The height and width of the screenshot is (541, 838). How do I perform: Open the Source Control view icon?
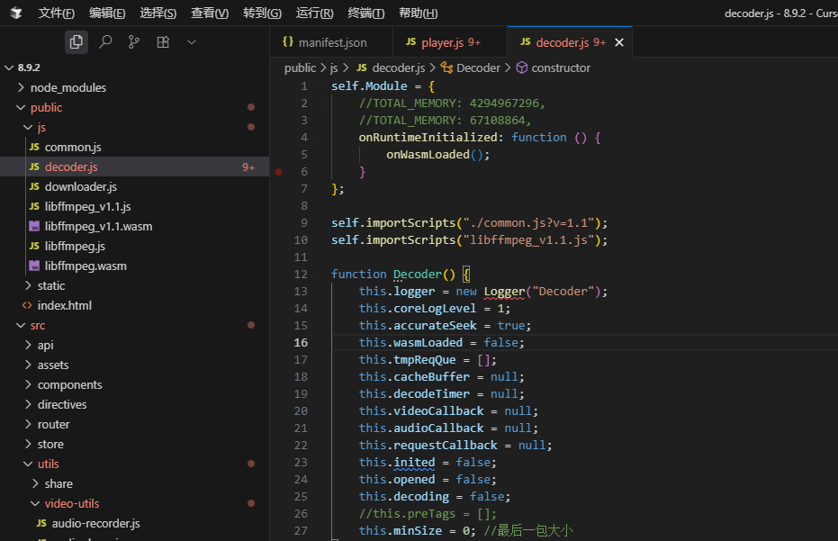tap(134, 41)
